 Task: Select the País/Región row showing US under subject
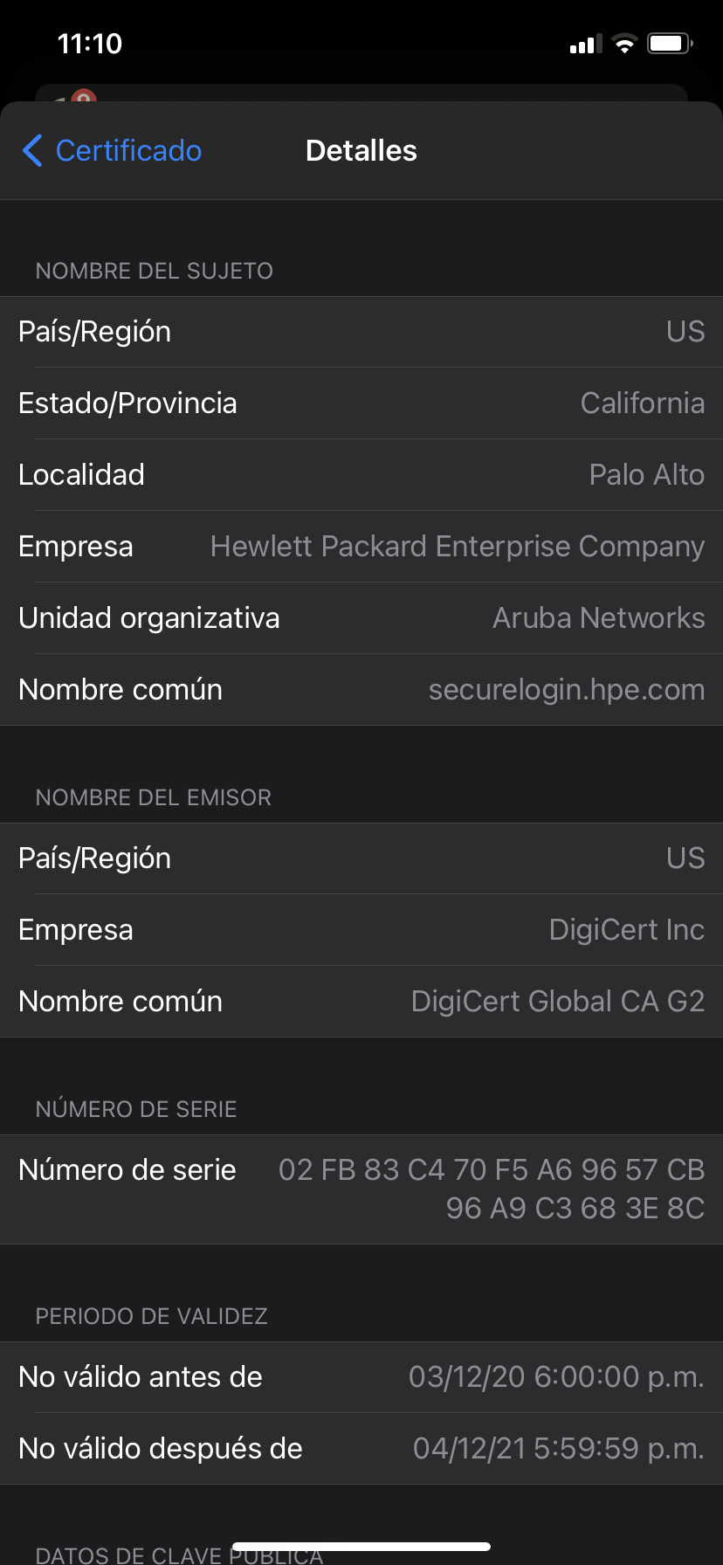pyautogui.click(x=361, y=332)
